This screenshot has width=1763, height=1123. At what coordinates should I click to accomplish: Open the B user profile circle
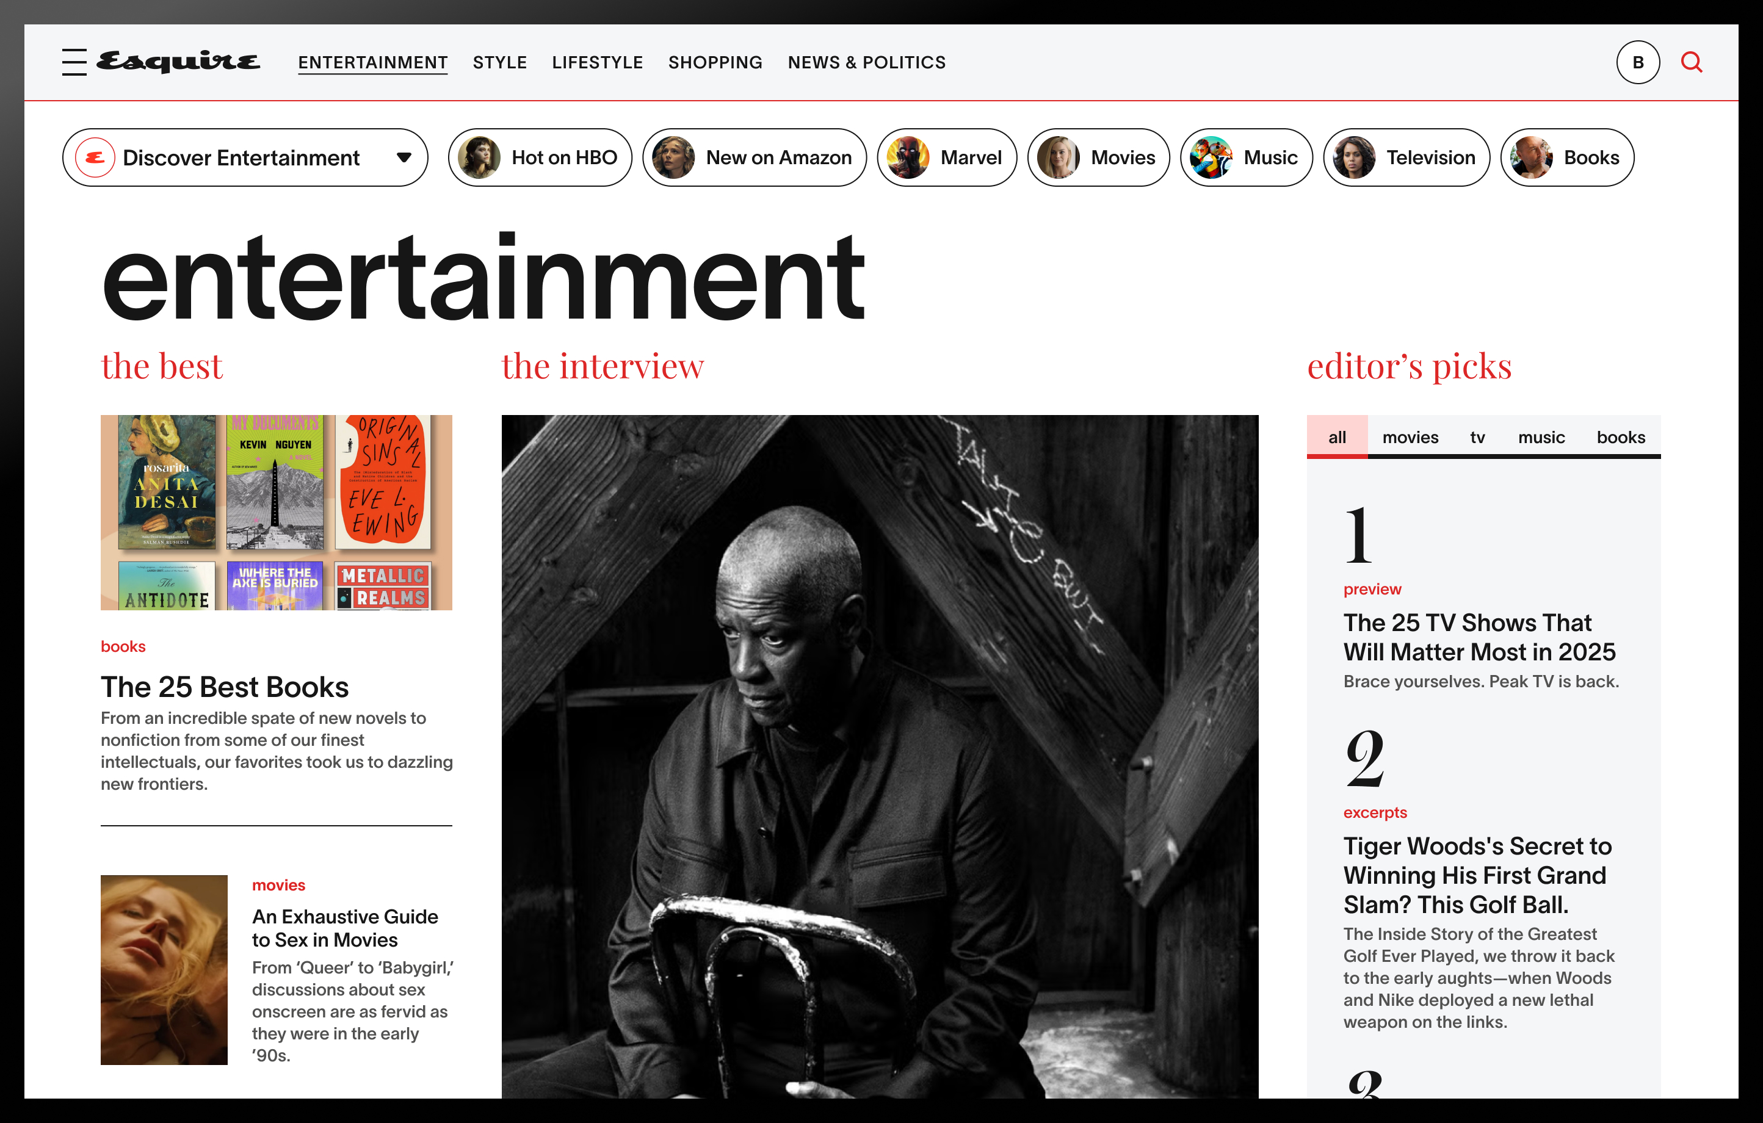coord(1638,62)
